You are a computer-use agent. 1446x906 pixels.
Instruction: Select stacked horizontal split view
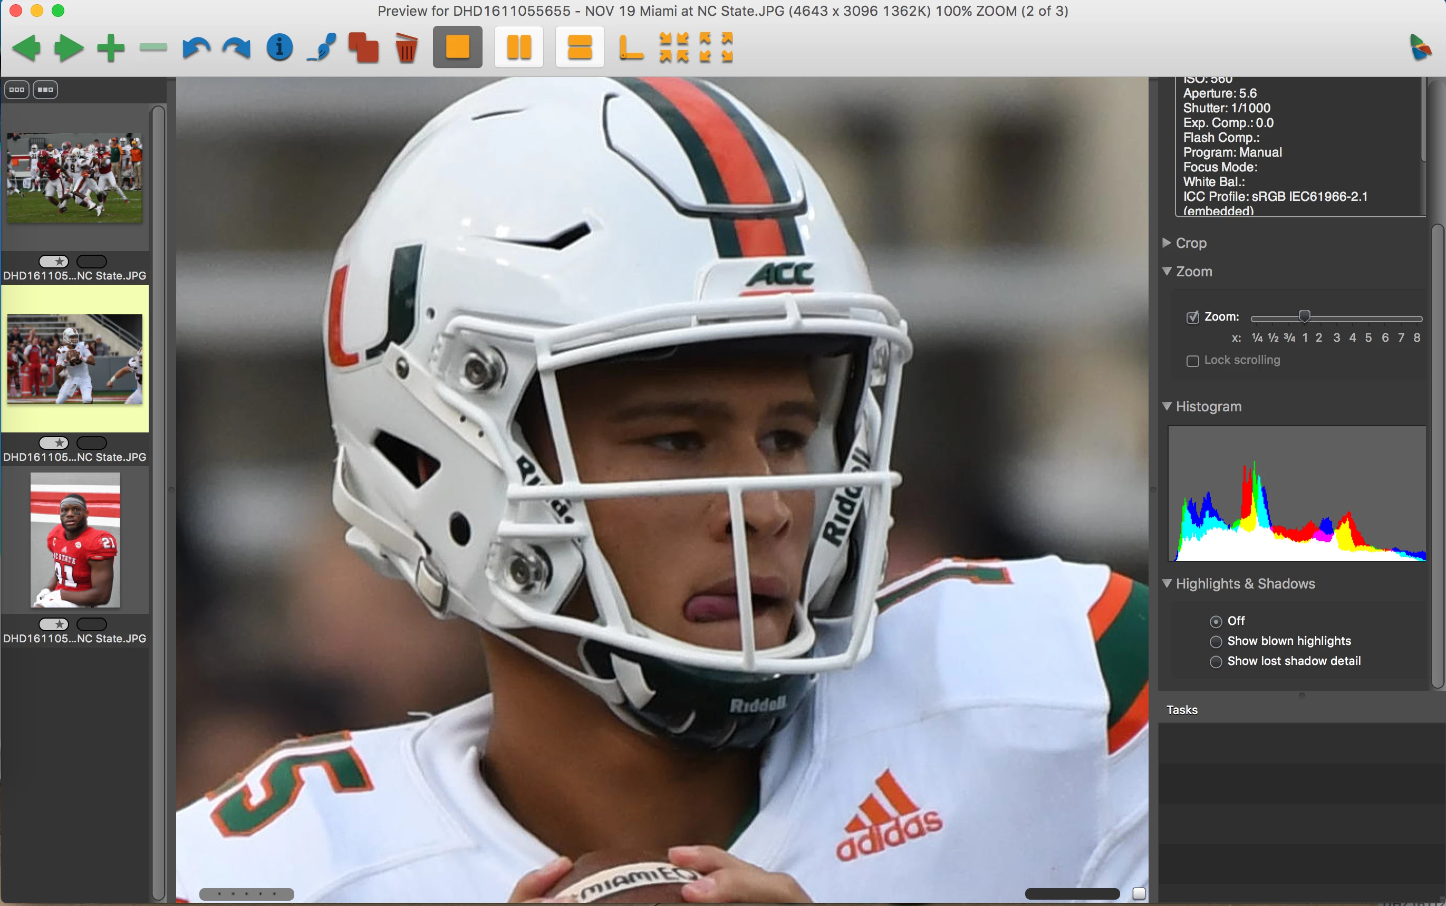click(579, 47)
